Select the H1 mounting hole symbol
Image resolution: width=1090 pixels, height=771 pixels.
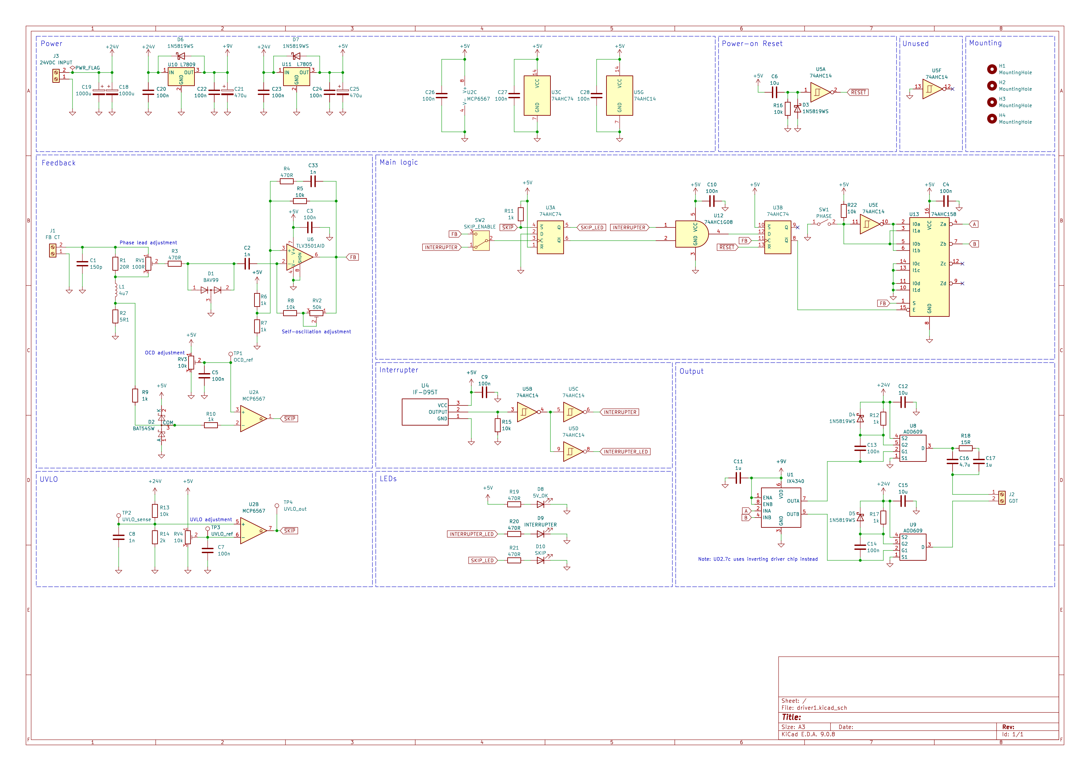point(992,69)
